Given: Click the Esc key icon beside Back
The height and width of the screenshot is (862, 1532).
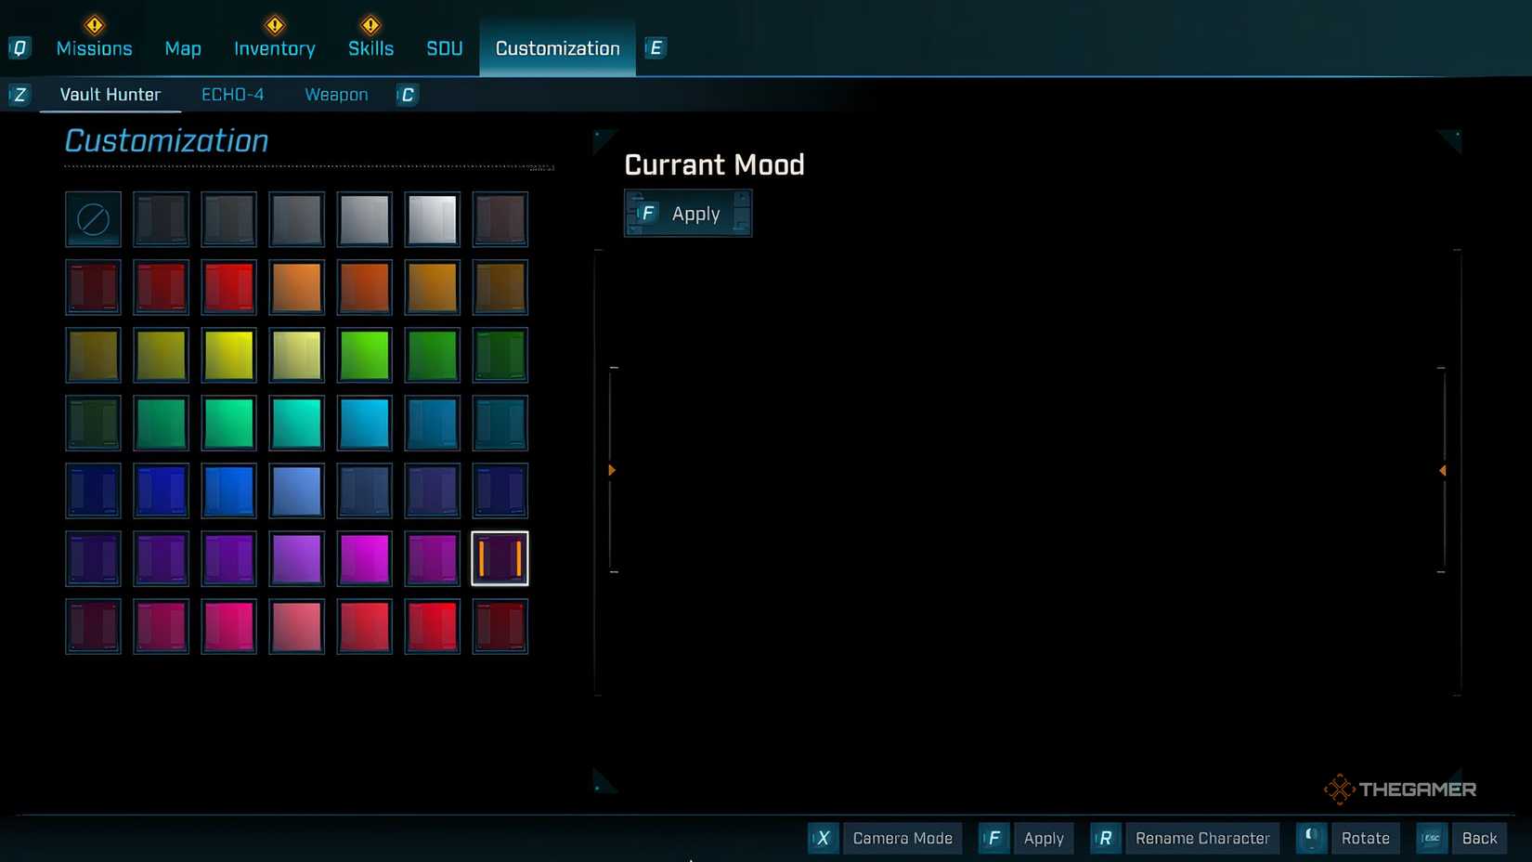Looking at the screenshot, I should [1432, 838].
